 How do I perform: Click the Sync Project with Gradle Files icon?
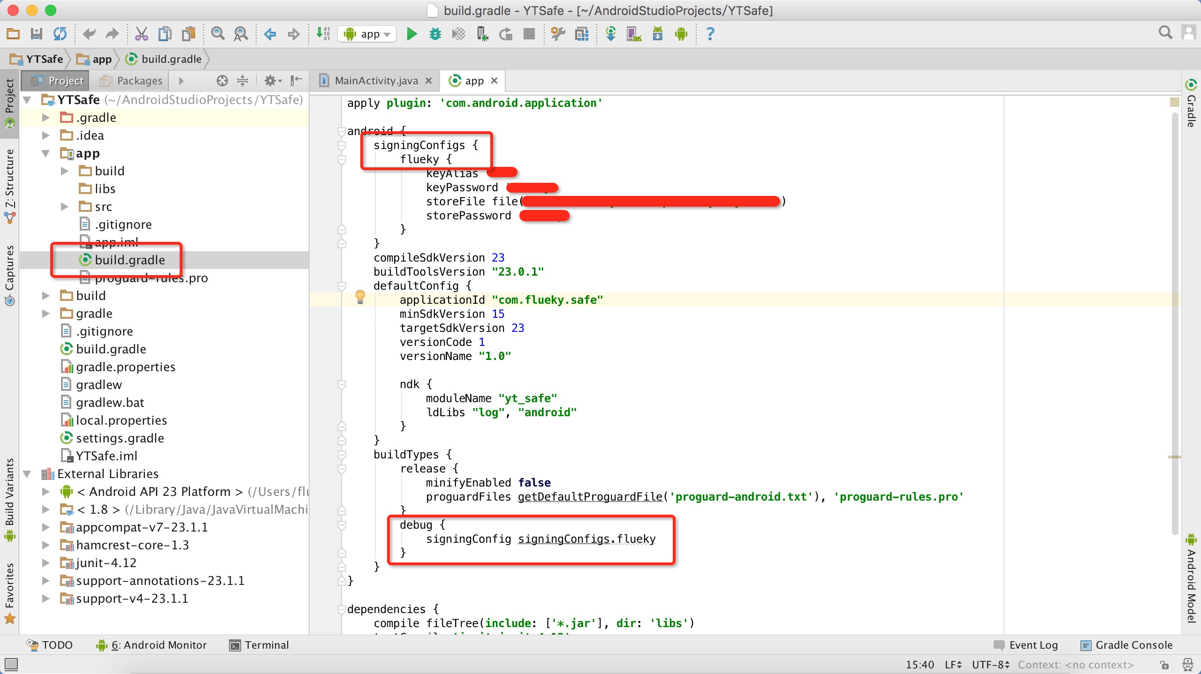pyautogui.click(x=610, y=34)
